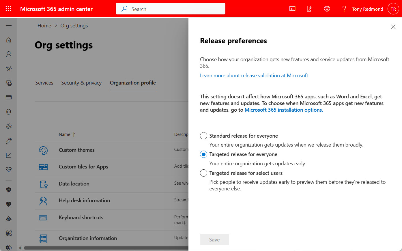Open the app launcher waffle icon
Viewport: 402px width, 251px height.
[8, 9]
